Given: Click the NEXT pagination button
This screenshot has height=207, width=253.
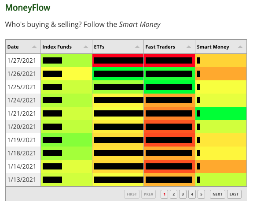Looking at the screenshot, I should coord(217,194).
